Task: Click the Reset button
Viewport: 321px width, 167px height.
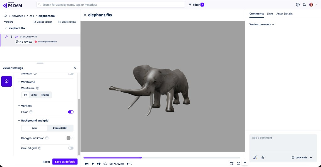Action: [46, 162]
